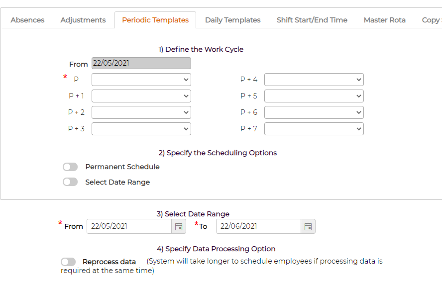
Task: Open the From date calendar picker icon
Action: (179, 226)
